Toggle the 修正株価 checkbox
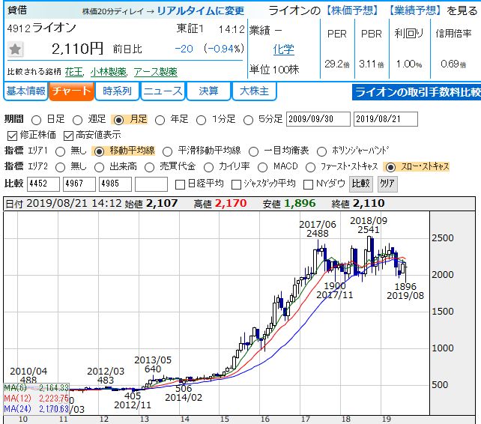The width and height of the screenshot is (481, 424). click(x=12, y=136)
